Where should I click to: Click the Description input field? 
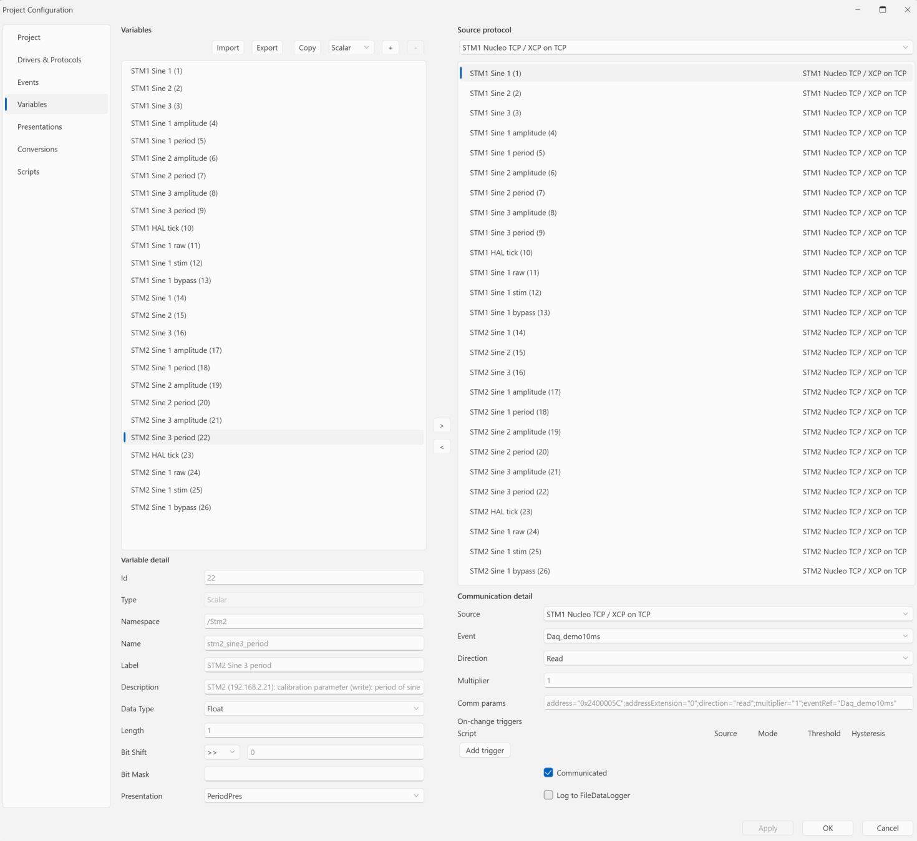coord(314,687)
